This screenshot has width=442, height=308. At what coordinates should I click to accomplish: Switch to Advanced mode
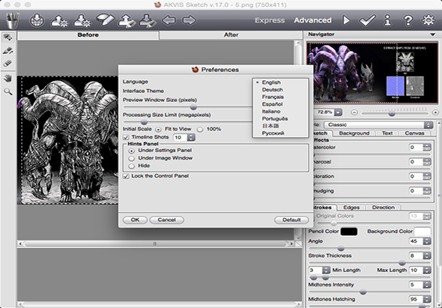(312, 20)
